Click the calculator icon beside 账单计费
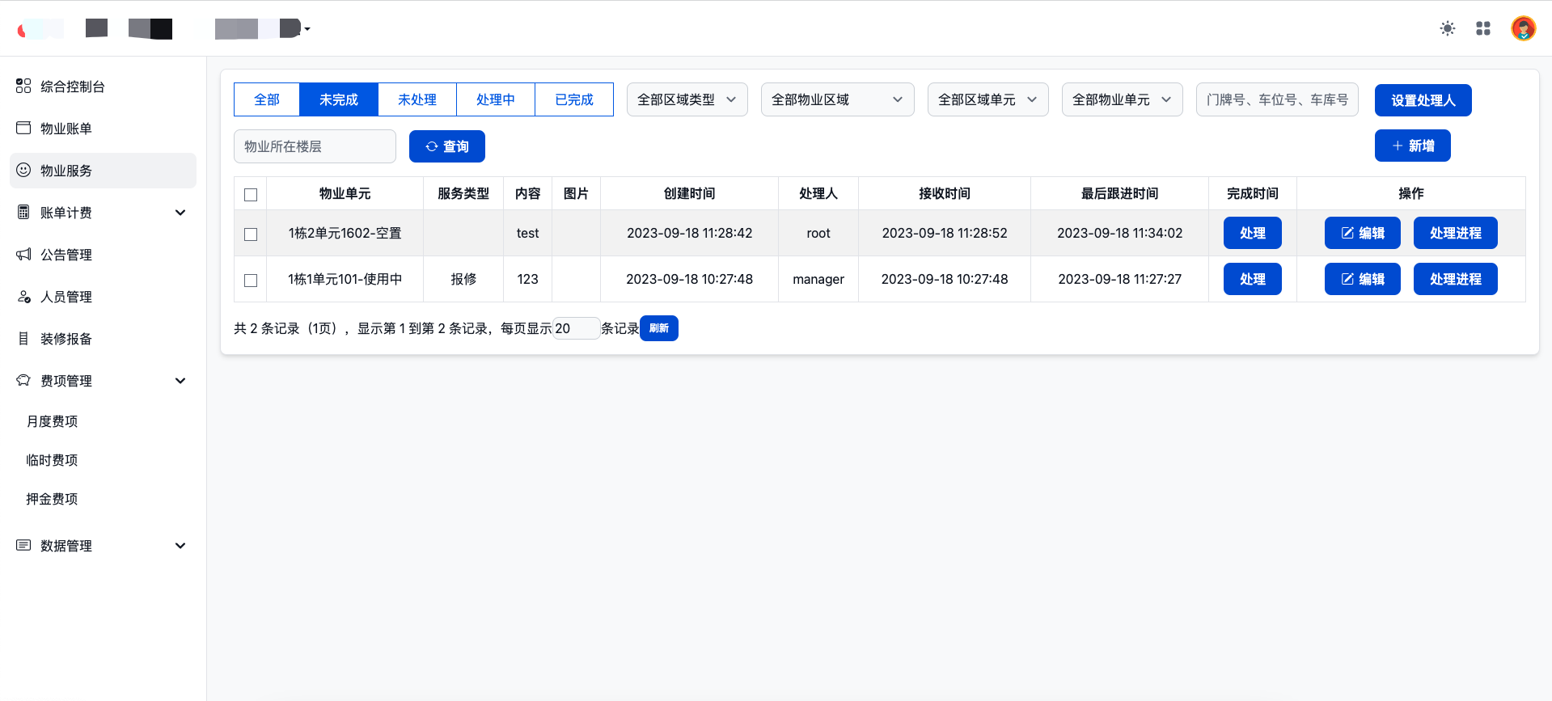 23,212
